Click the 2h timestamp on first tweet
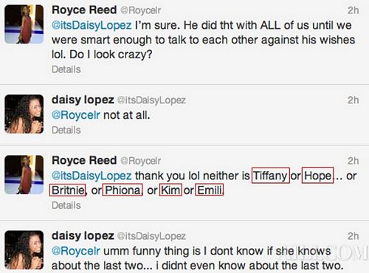Image resolution: width=369 pixels, height=273 pixels. (x=353, y=10)
